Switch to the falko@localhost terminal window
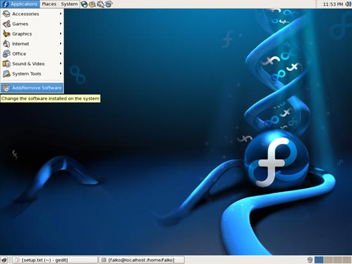 click(x=141, y=260)
